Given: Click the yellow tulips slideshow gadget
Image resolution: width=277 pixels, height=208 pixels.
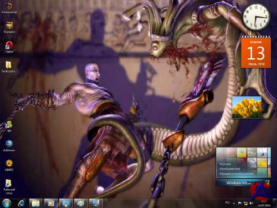Looking at the screenshot, I should click(247, 108).
